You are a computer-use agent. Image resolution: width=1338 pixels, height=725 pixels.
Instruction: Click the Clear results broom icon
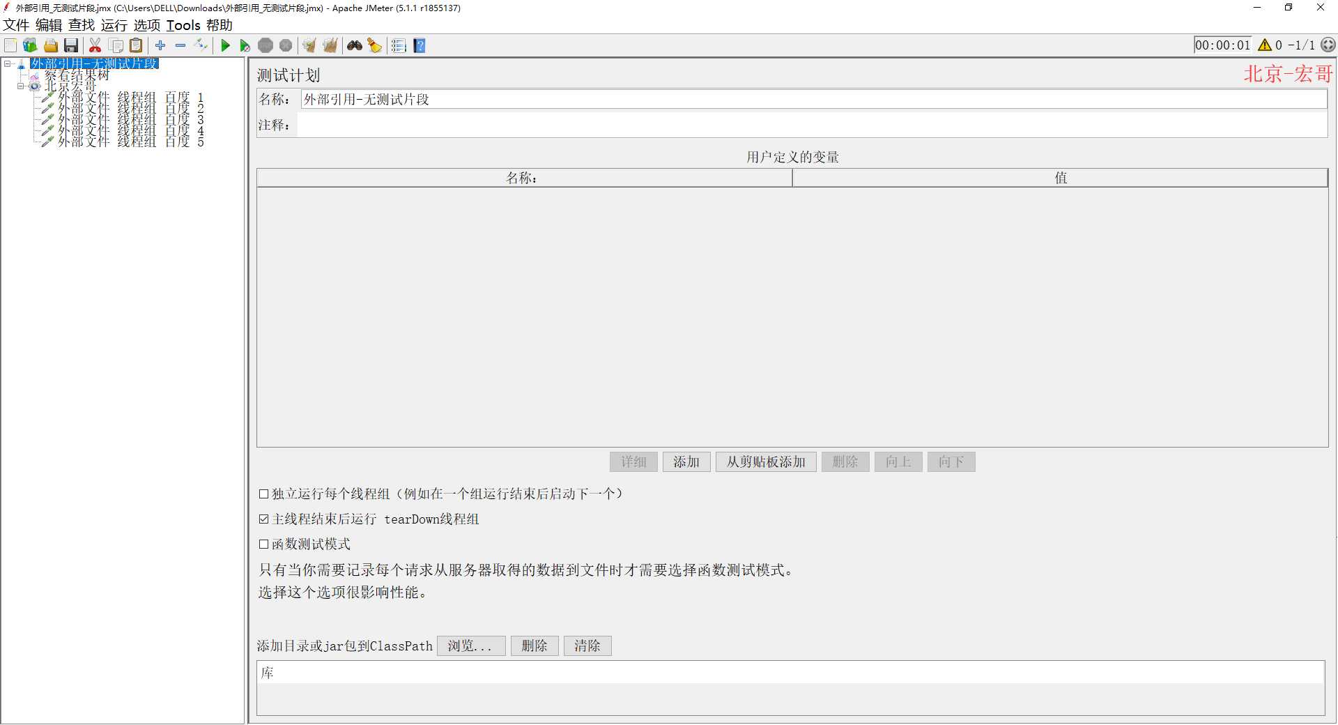[309, 45]
